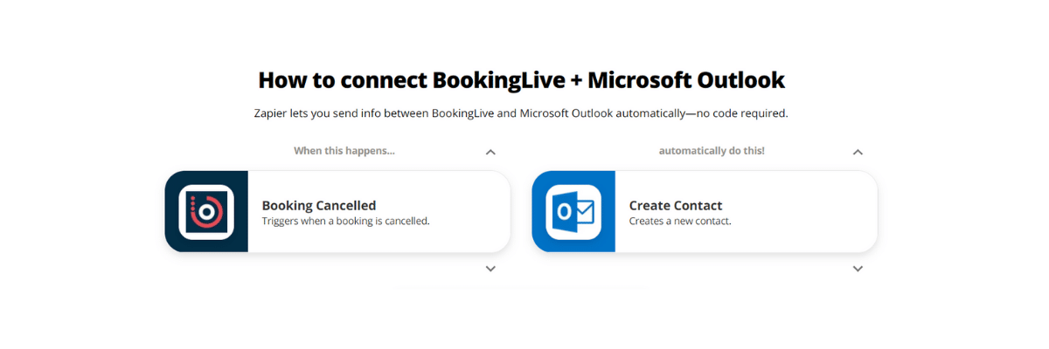Click the BookingLive app logo icon
The image size is (1049, 349).
pyautogui.click(x=206, y=211)
